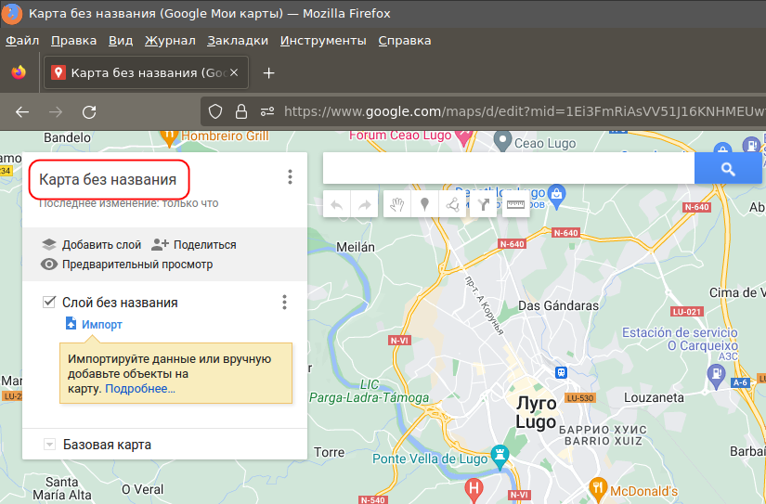Open the 'Вид' menu
766x504 pixels.
pyautogui.click(x=121, y=41)
